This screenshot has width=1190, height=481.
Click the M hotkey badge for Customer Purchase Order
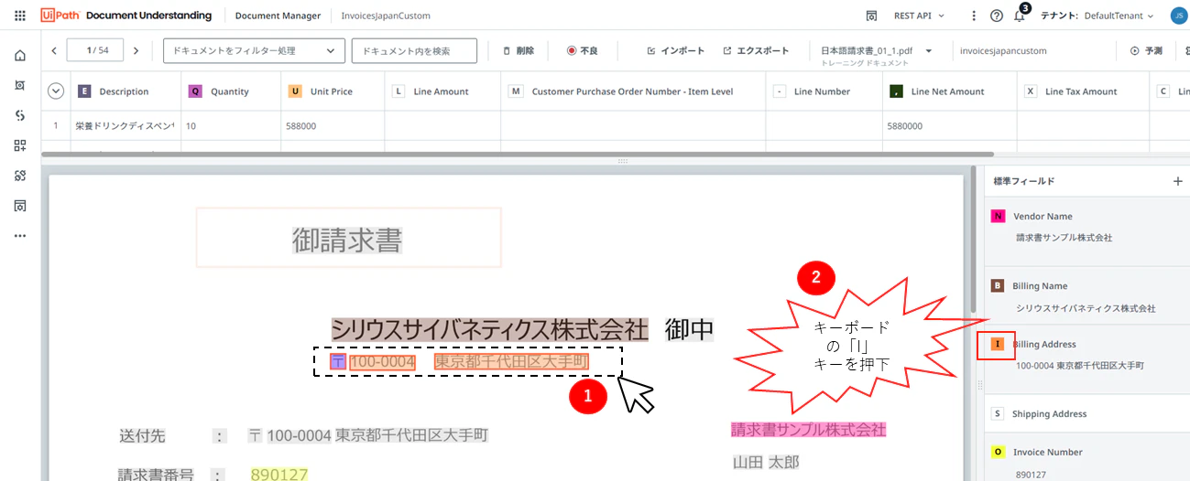[516, 91]
